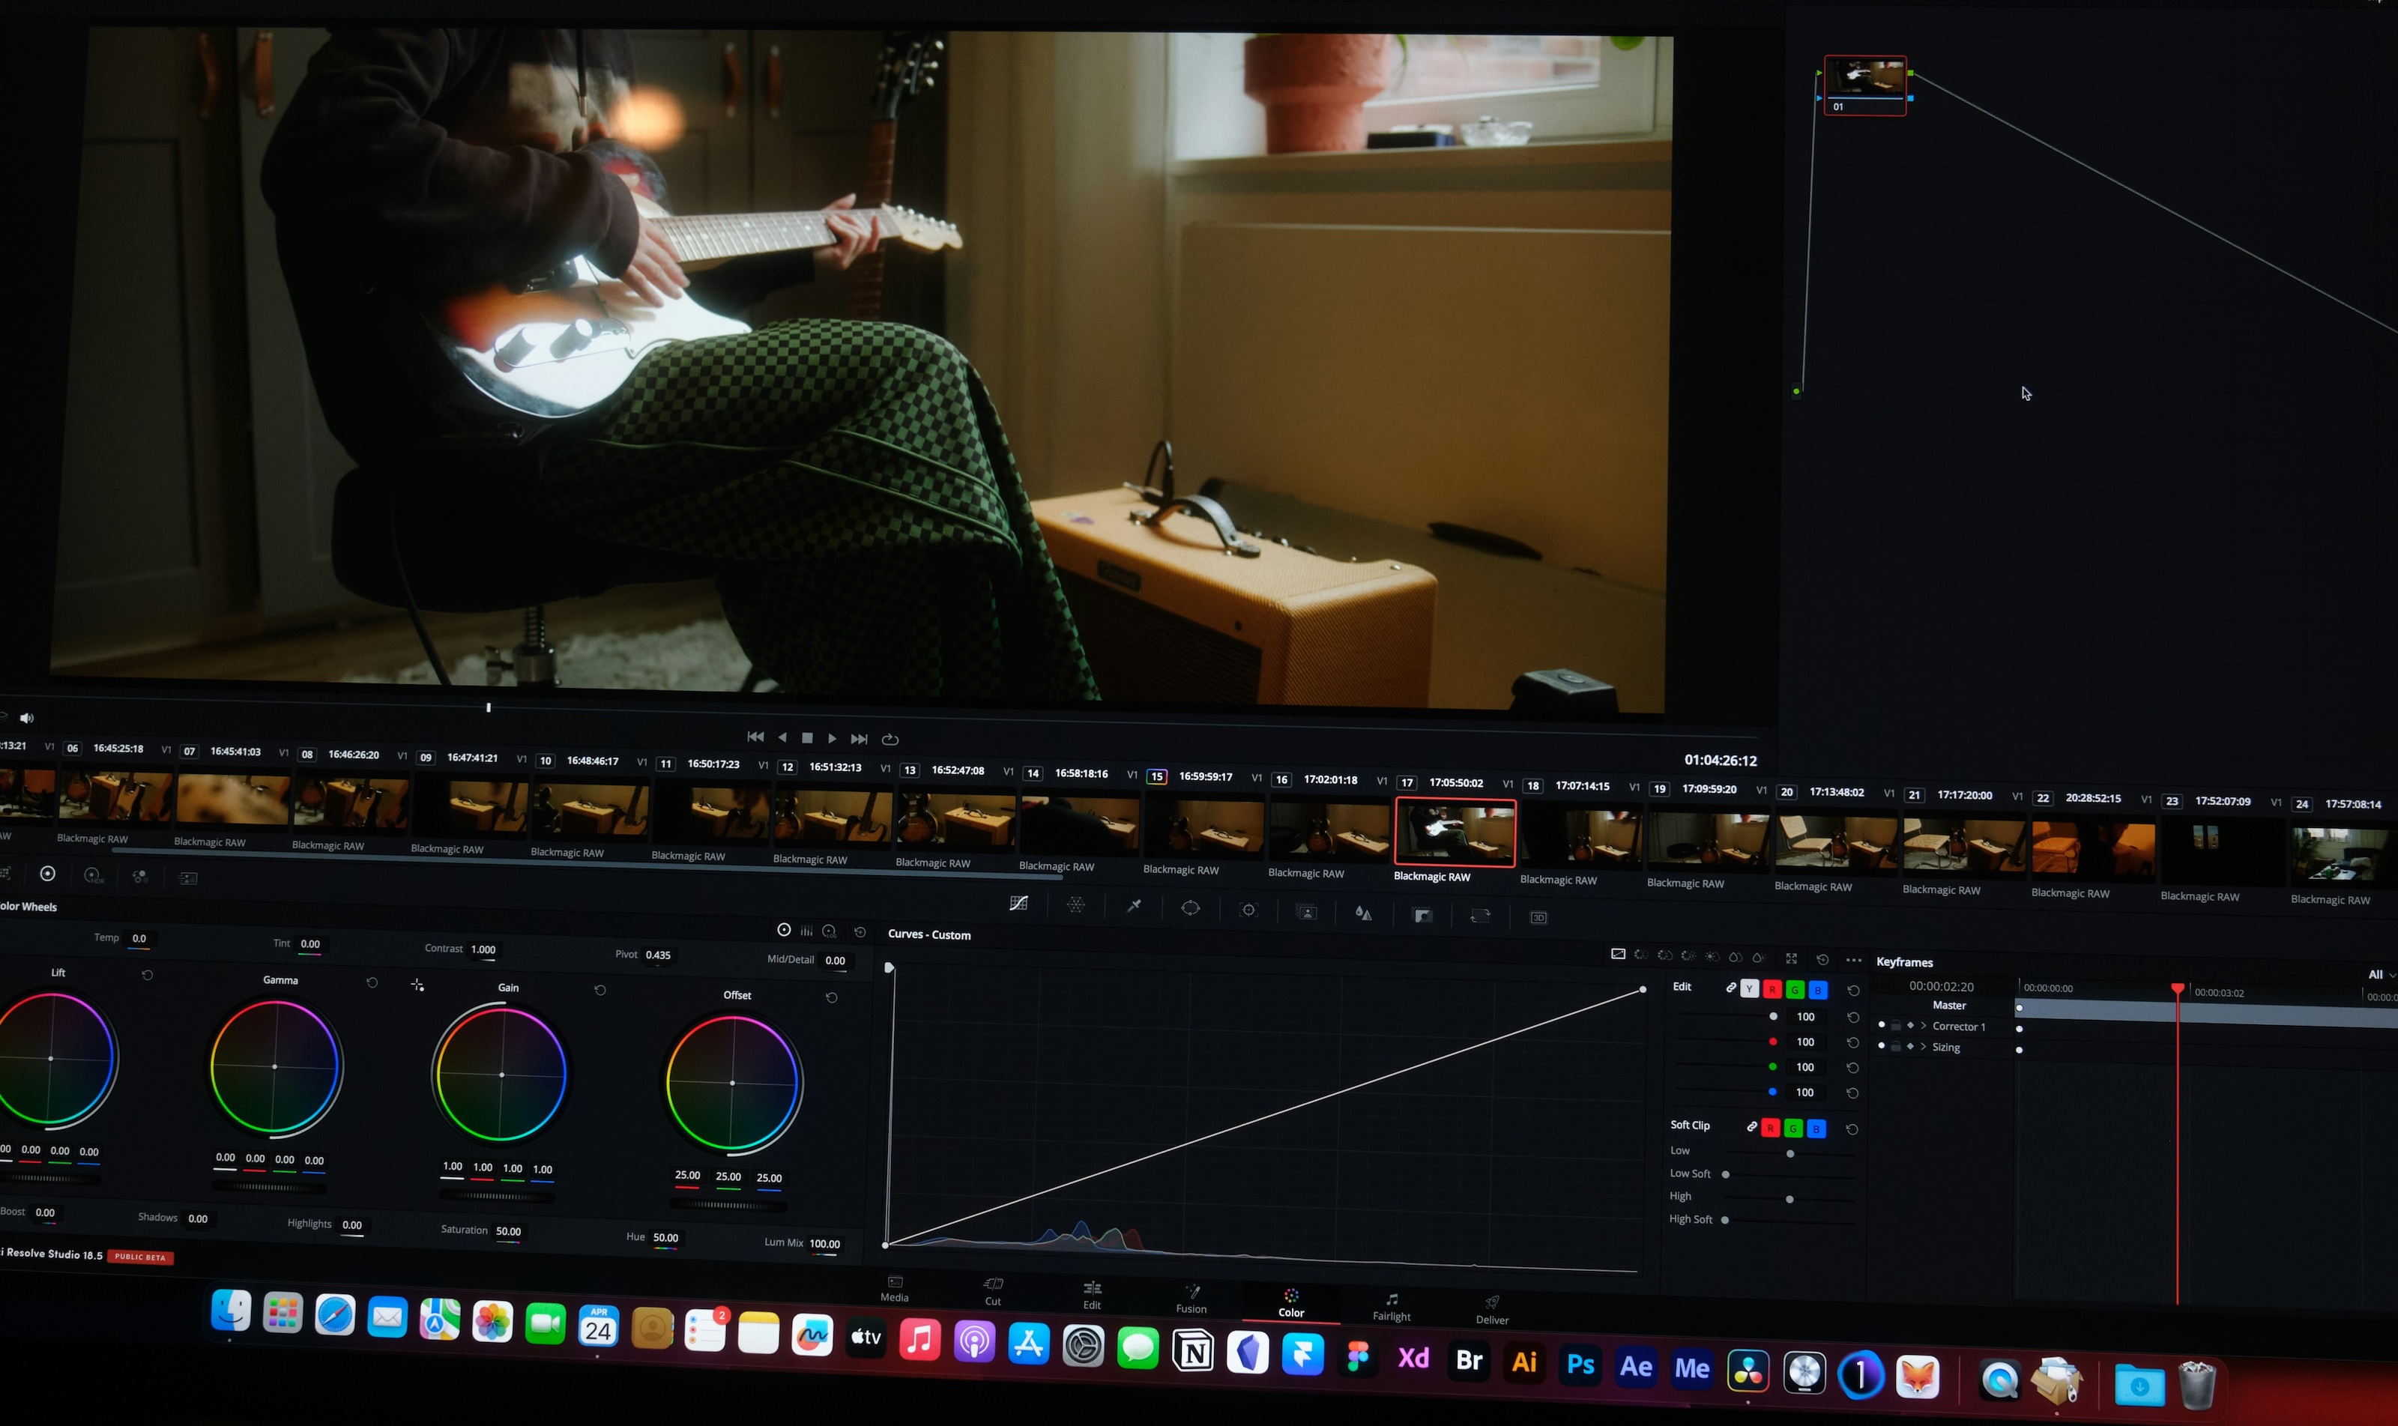Open the Color Warper palette icon
2398x1426 pixels.
coord(1076,905)
